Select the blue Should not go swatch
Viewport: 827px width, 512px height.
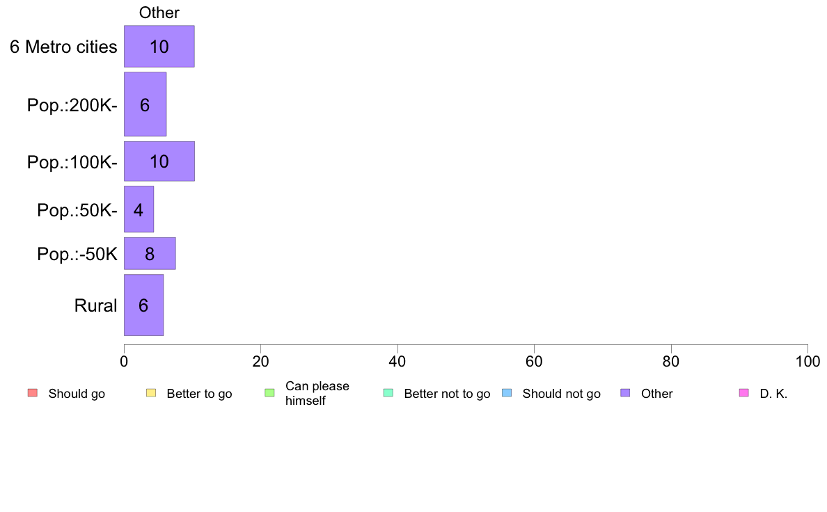(507, 393)
